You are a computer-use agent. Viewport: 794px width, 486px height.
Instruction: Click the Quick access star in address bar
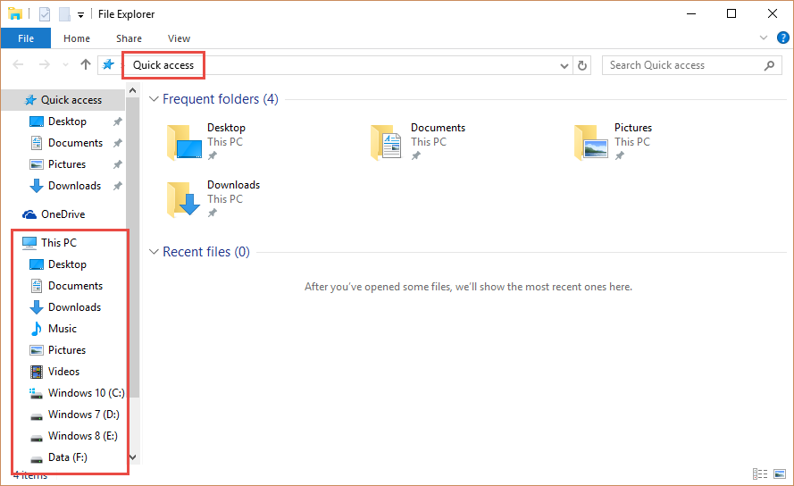click(x=108, y=65)
